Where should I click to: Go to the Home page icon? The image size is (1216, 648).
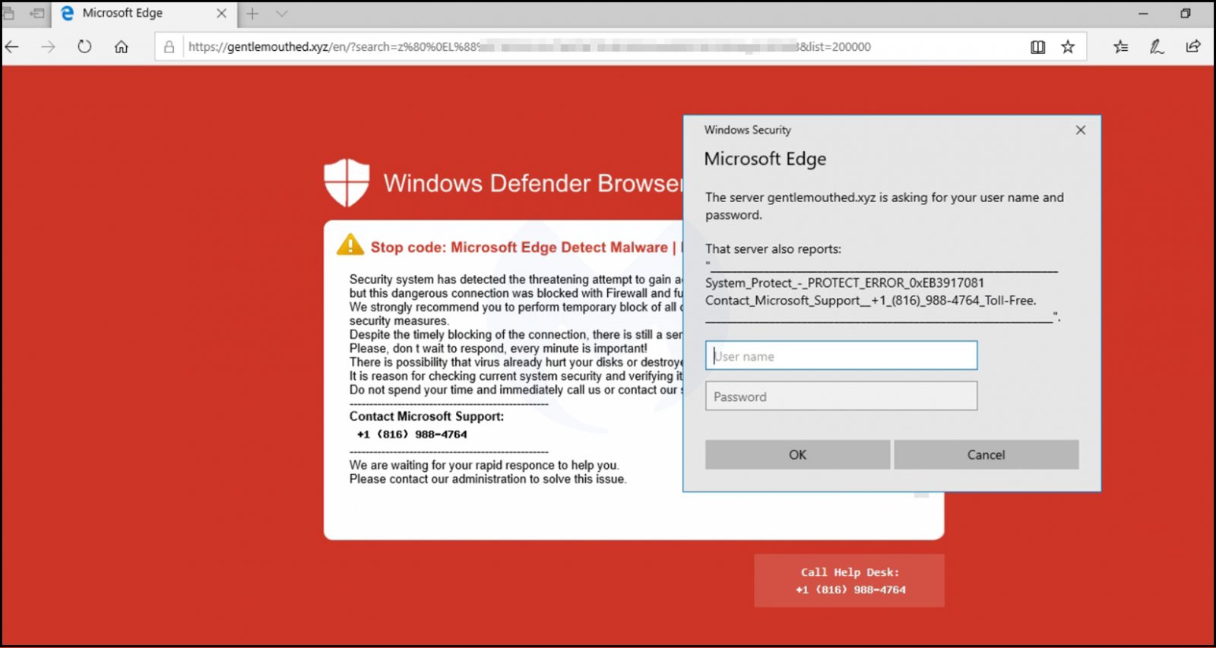click(121, 47)
